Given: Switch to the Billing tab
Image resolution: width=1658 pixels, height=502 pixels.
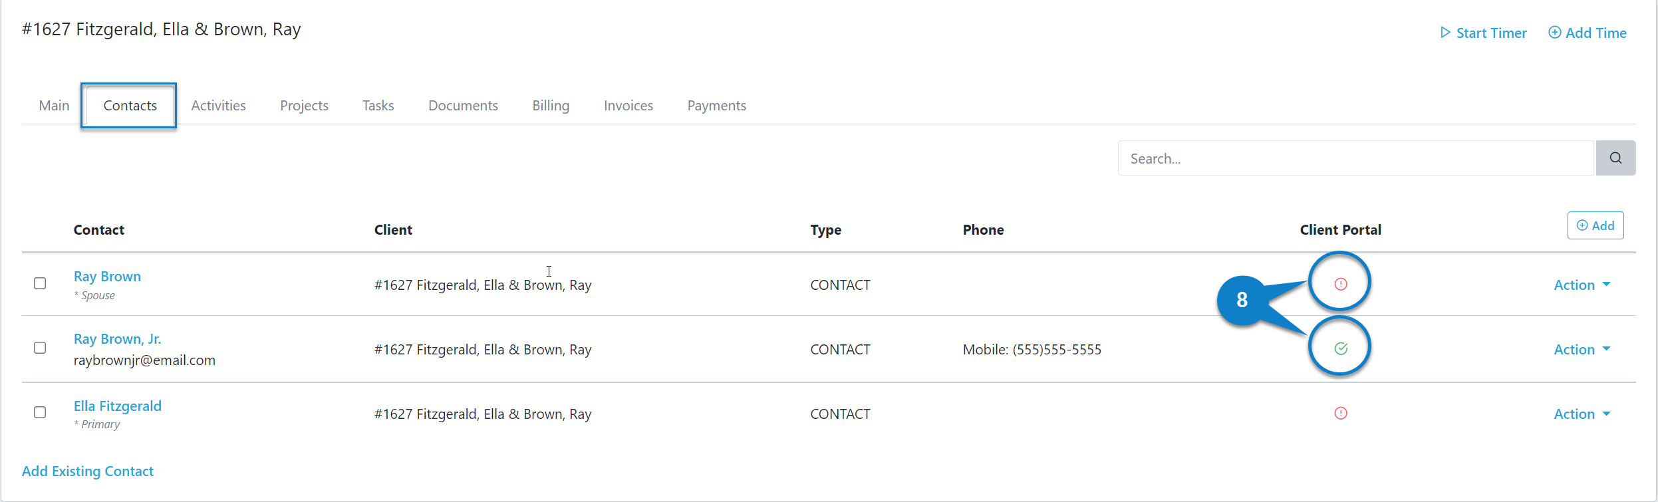Looking at the screenshot, I should click(551, 105).
